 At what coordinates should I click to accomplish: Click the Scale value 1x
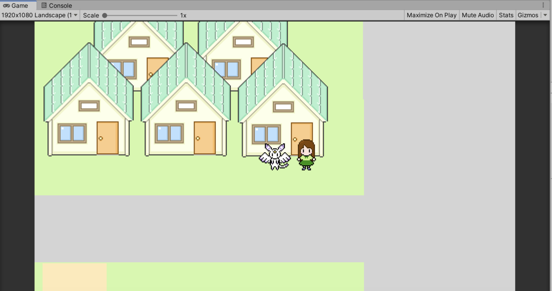pyautogui.click(x=183, y=15)
